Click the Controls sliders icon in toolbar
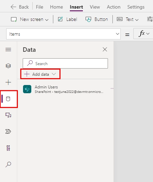 tap(150, 19)
